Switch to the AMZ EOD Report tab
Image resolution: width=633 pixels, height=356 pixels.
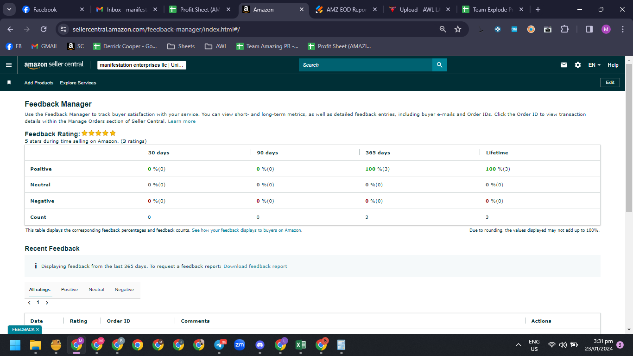[x=346, y=9]
